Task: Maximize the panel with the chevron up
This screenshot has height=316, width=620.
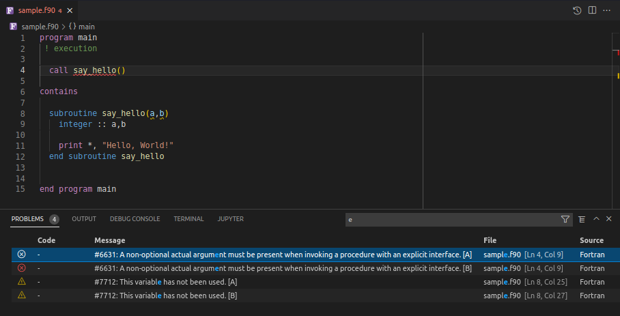Action: (x=596, y=219)
